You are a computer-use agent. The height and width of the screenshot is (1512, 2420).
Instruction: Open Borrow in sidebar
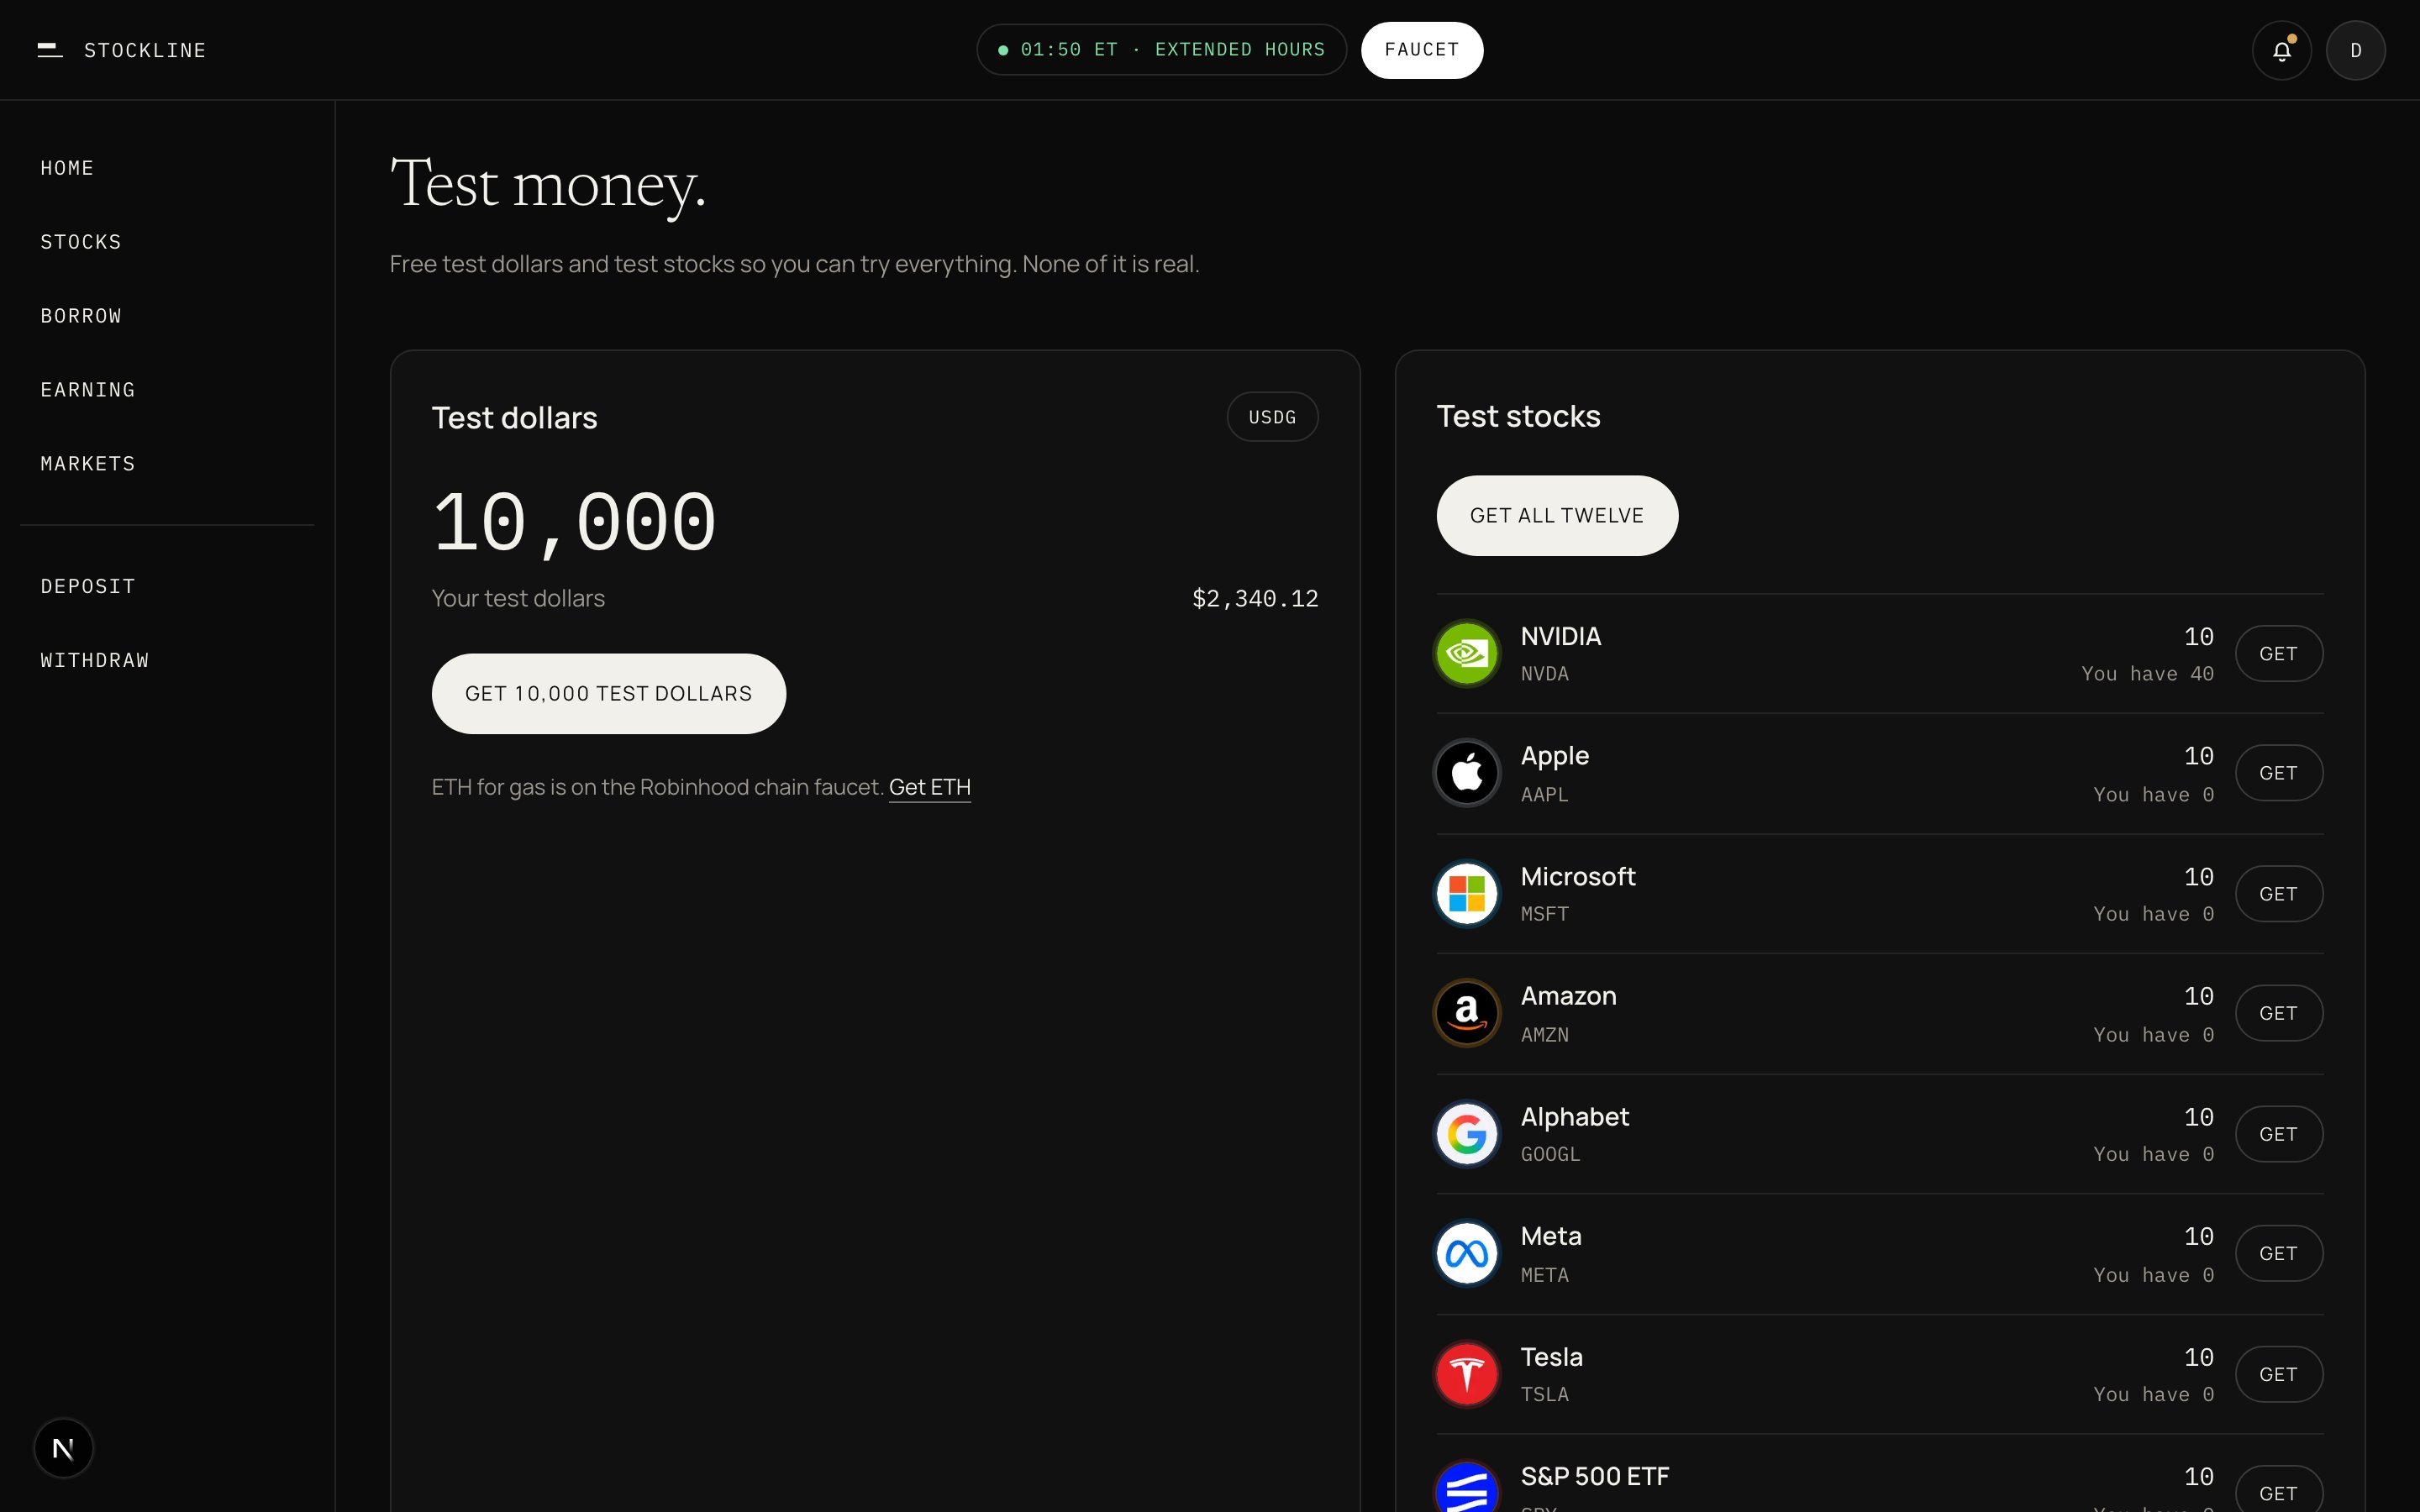point(81,316)
